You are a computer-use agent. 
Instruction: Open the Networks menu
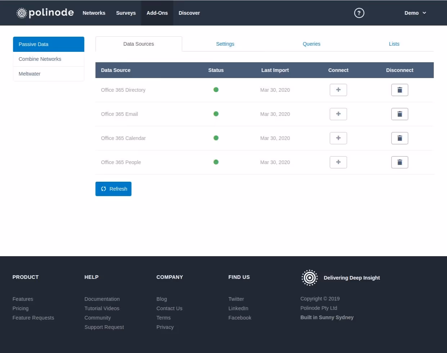point(94,13)
